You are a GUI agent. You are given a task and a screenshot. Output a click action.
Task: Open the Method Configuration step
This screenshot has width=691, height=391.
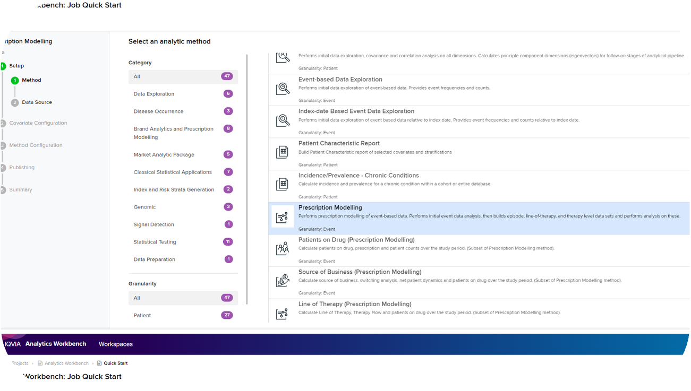pyautogui.click(x=36, y=145)
